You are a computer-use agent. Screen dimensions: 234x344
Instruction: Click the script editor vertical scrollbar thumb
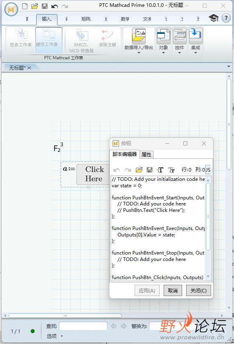click(208, 217)
